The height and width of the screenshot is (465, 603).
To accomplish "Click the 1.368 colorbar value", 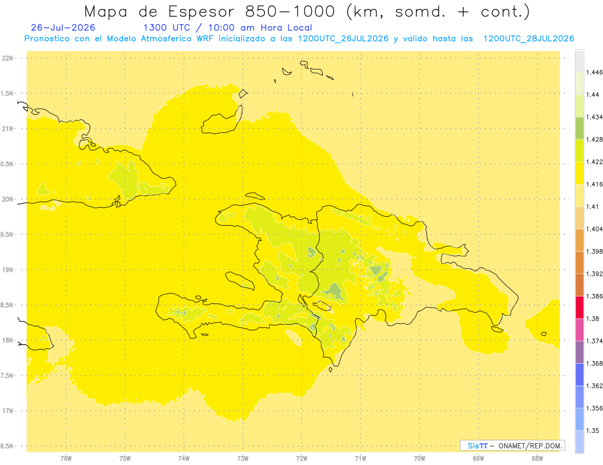I will coord(594,363).
